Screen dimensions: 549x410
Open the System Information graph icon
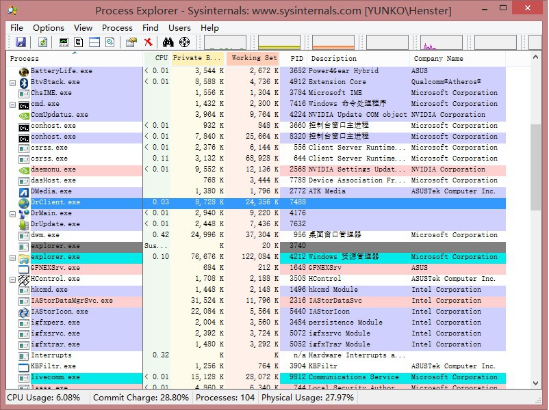pyautogui.click(x=64, y=42)
